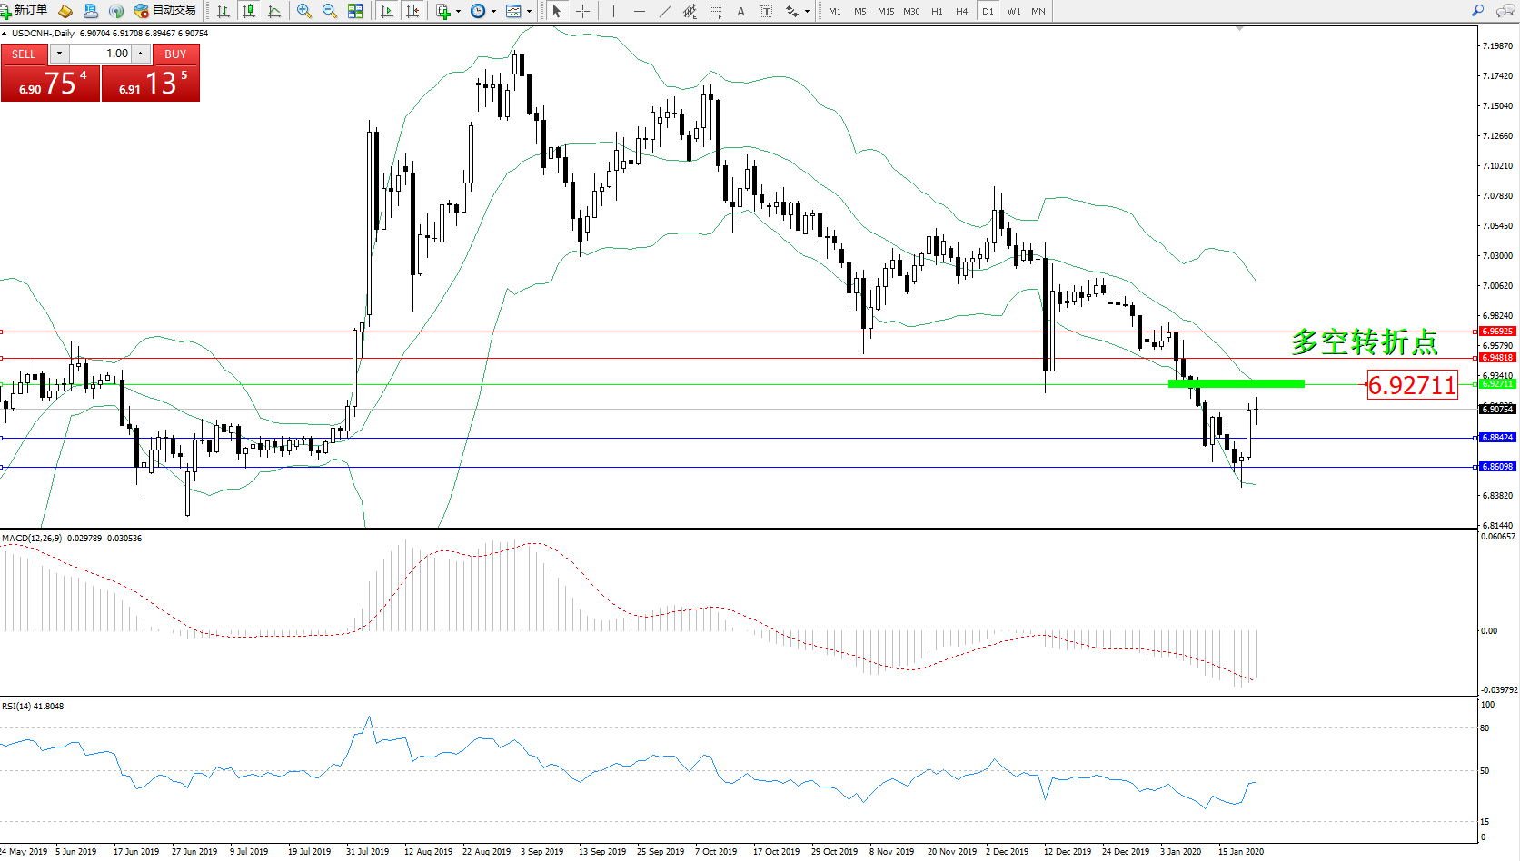This screenshot has height=861, width=1520.
Task: Click the green horizontal bar at 6.92711
Action: [1236, 384]
